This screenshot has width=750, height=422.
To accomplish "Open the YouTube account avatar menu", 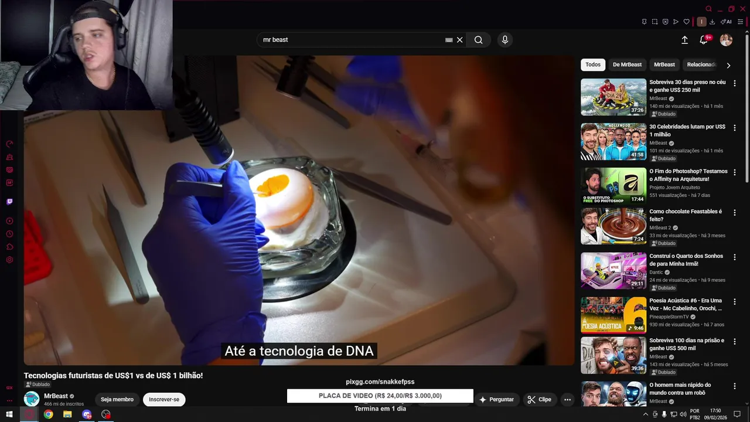I will point(726,40).
